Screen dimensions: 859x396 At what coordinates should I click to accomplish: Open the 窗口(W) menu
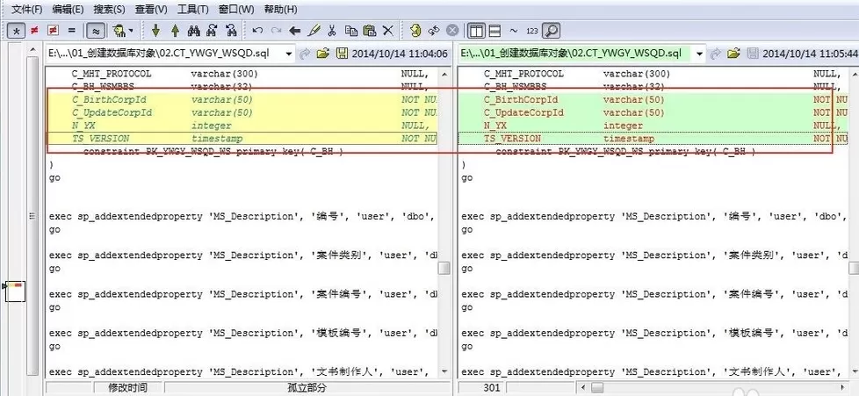pyautogui.click(x=236, y=10)
